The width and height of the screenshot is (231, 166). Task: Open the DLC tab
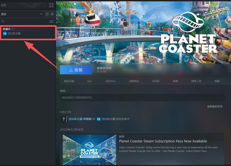point(90,81)
